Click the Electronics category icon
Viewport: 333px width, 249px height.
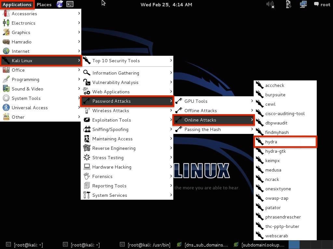pyautogui.click(x=6, y=23)
